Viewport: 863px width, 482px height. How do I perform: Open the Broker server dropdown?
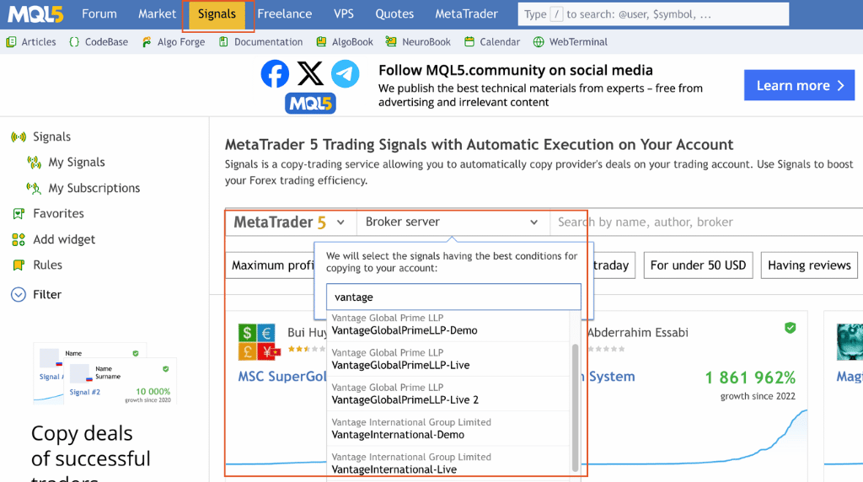coord(453,222)
